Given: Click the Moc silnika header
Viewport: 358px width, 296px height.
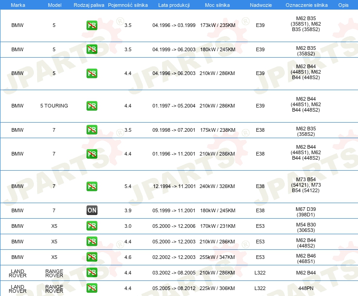Looking at the screenshot, I should tap(217, 5).
